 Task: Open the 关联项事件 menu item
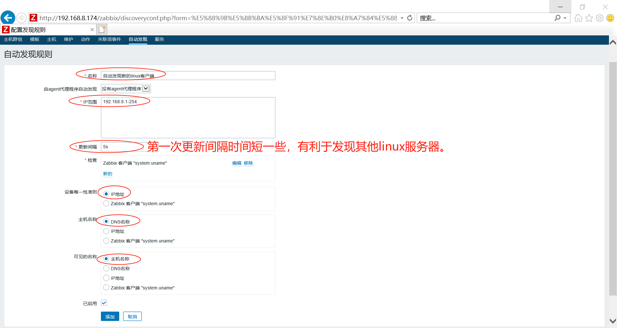pos(109,39)
